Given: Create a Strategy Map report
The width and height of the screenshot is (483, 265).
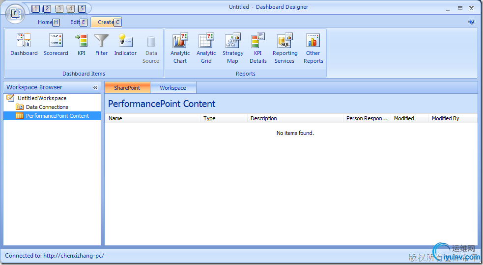Looking at the screenshot, I should click(233, 49).
